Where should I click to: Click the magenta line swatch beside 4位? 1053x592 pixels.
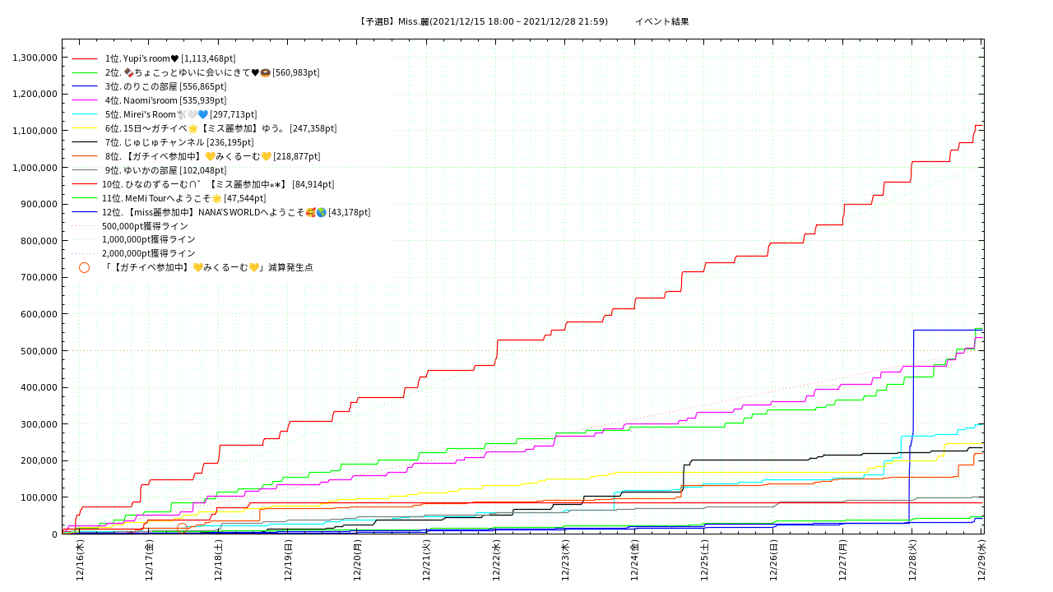pos(85,100)
